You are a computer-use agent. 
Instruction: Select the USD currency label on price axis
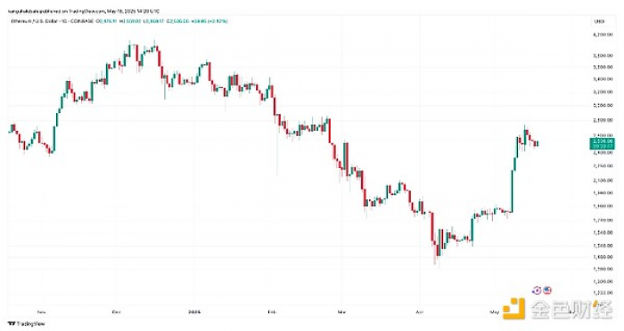tap(599, 21)
